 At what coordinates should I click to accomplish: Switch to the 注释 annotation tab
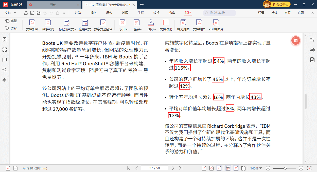point(141,13)
